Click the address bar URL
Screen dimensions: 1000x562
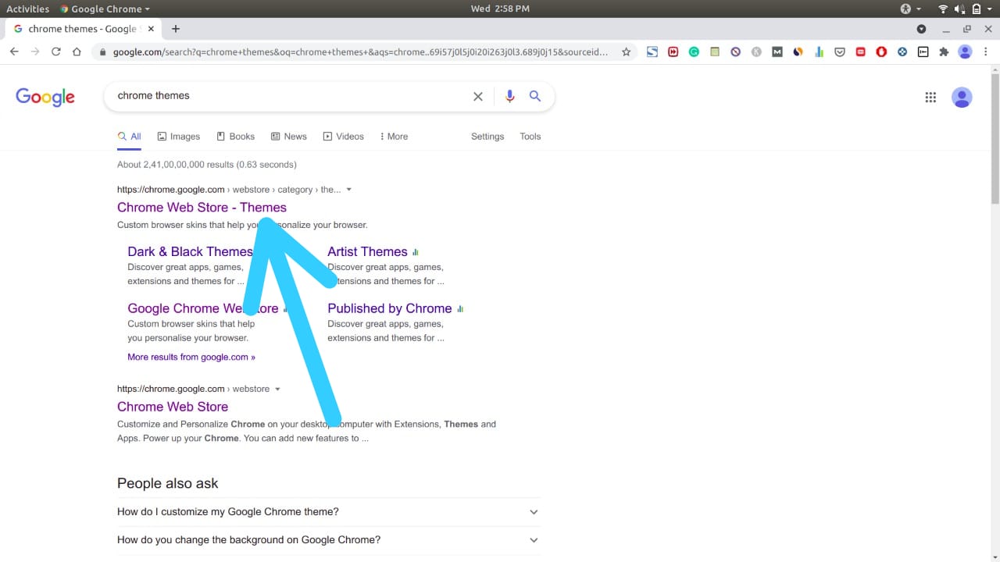361,52
